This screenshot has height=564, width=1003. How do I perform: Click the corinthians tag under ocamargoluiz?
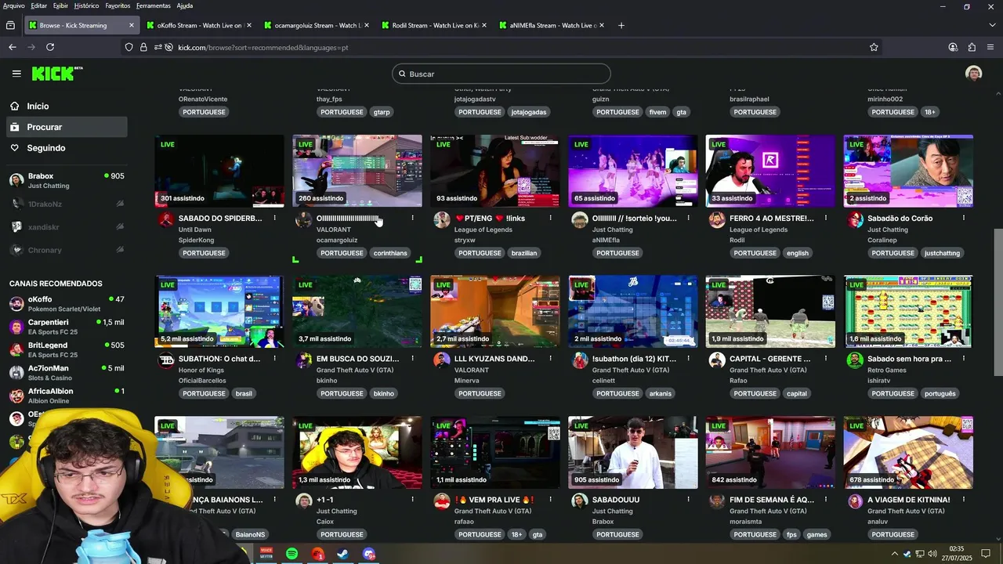coord(390,253)
